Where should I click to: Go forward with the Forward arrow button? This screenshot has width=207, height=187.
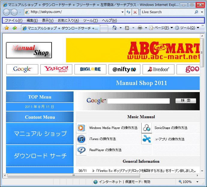(x=14, y=12)
